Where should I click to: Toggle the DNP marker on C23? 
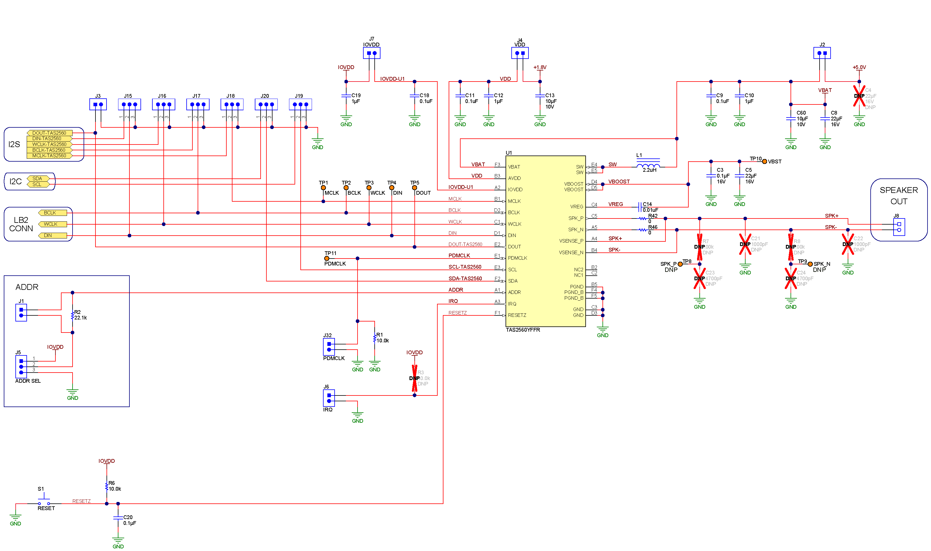click(700, 279)
